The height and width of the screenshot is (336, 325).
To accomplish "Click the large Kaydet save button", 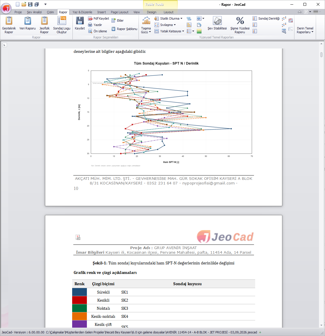I will pyautogui.click(x=80, y=23).
